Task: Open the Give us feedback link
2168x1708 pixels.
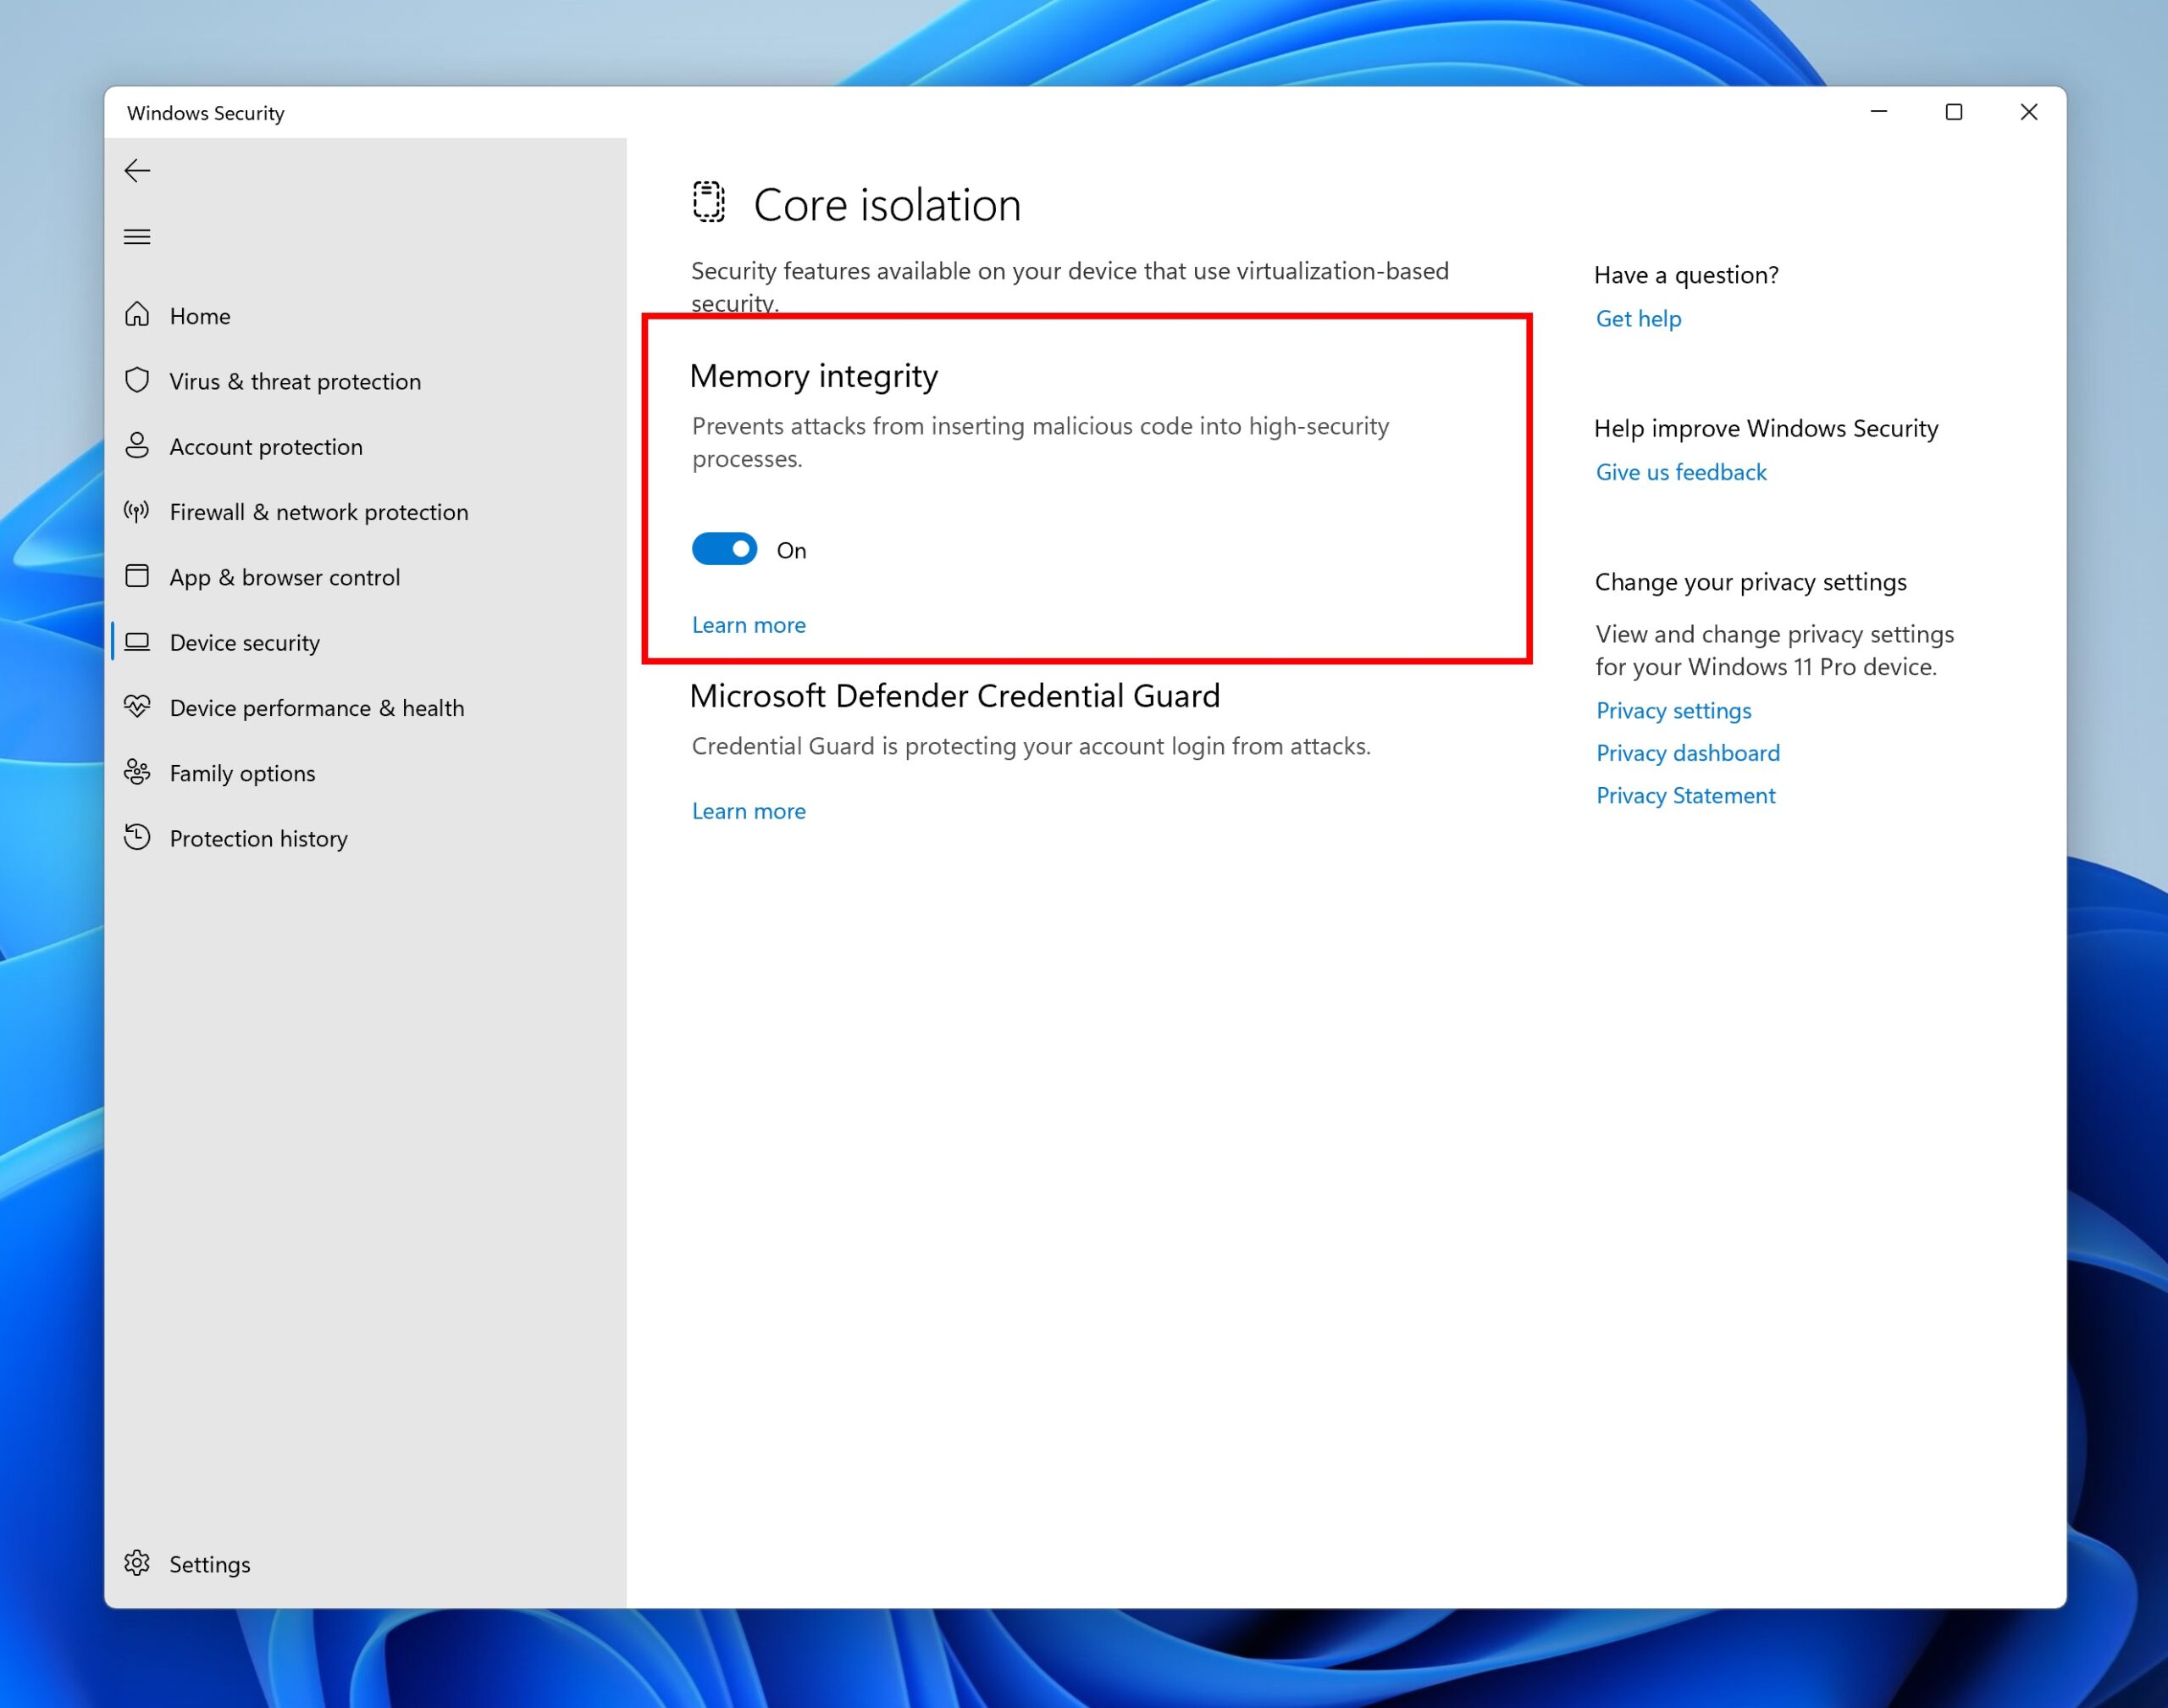Action: (x=1681, y=471)
